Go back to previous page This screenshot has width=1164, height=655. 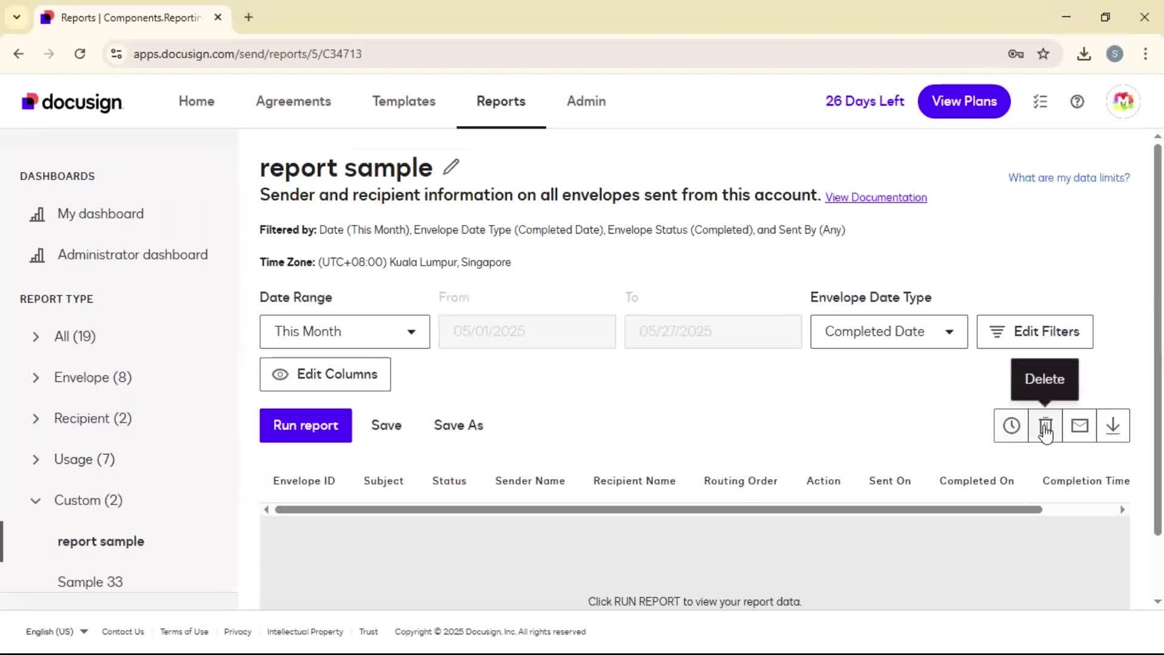[19, 54]
